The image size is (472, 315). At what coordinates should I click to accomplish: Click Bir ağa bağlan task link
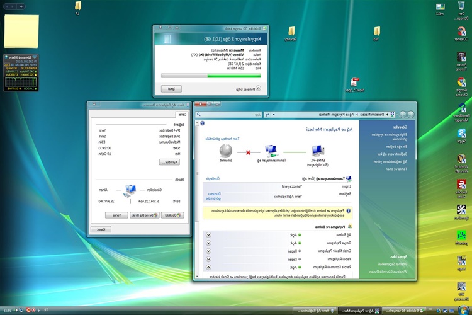point(396,147)
